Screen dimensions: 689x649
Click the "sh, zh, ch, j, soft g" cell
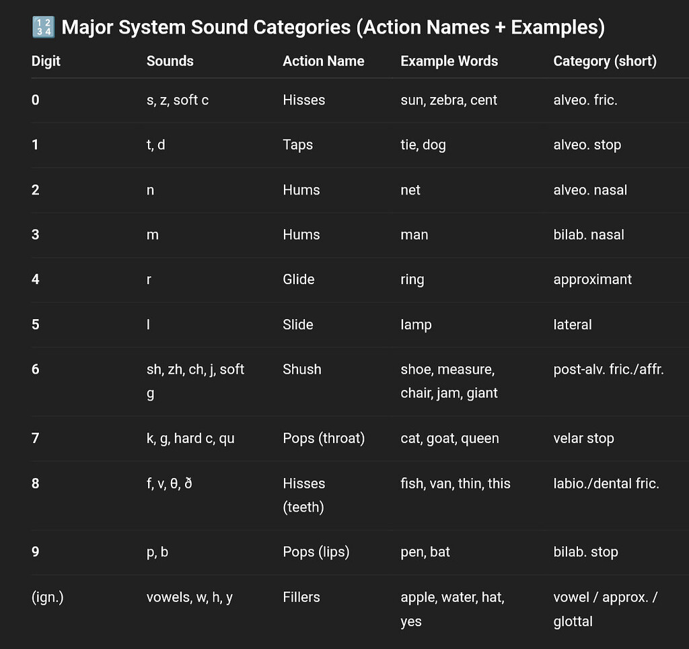coord(195,381)
